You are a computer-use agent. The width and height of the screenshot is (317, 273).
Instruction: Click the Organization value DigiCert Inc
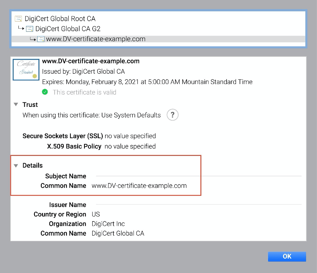[108, 224]
